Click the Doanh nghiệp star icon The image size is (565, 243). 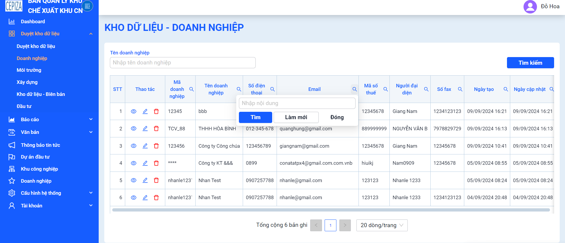click(12, 181)
